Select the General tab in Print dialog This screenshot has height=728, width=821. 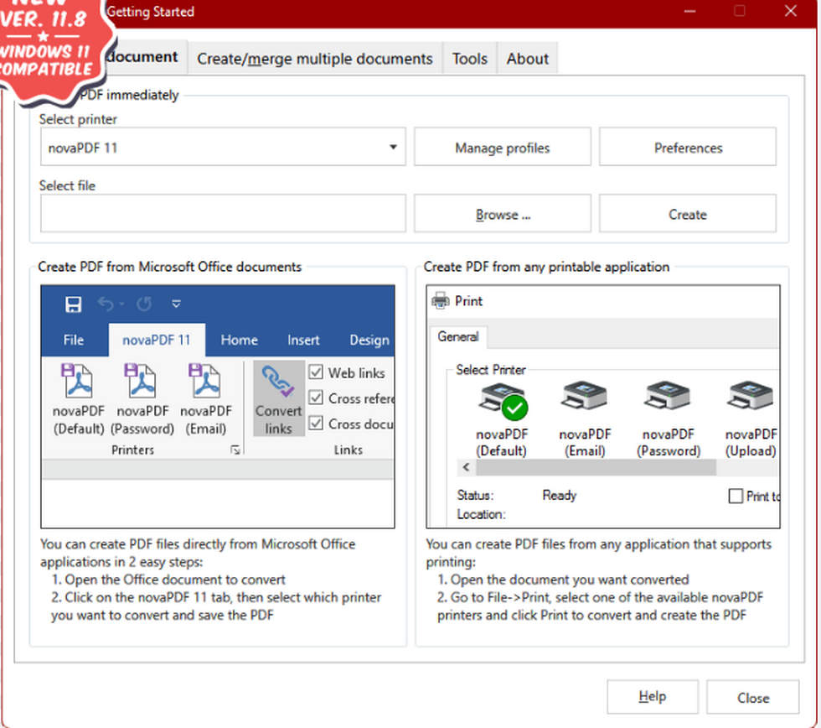coord(458,337)
